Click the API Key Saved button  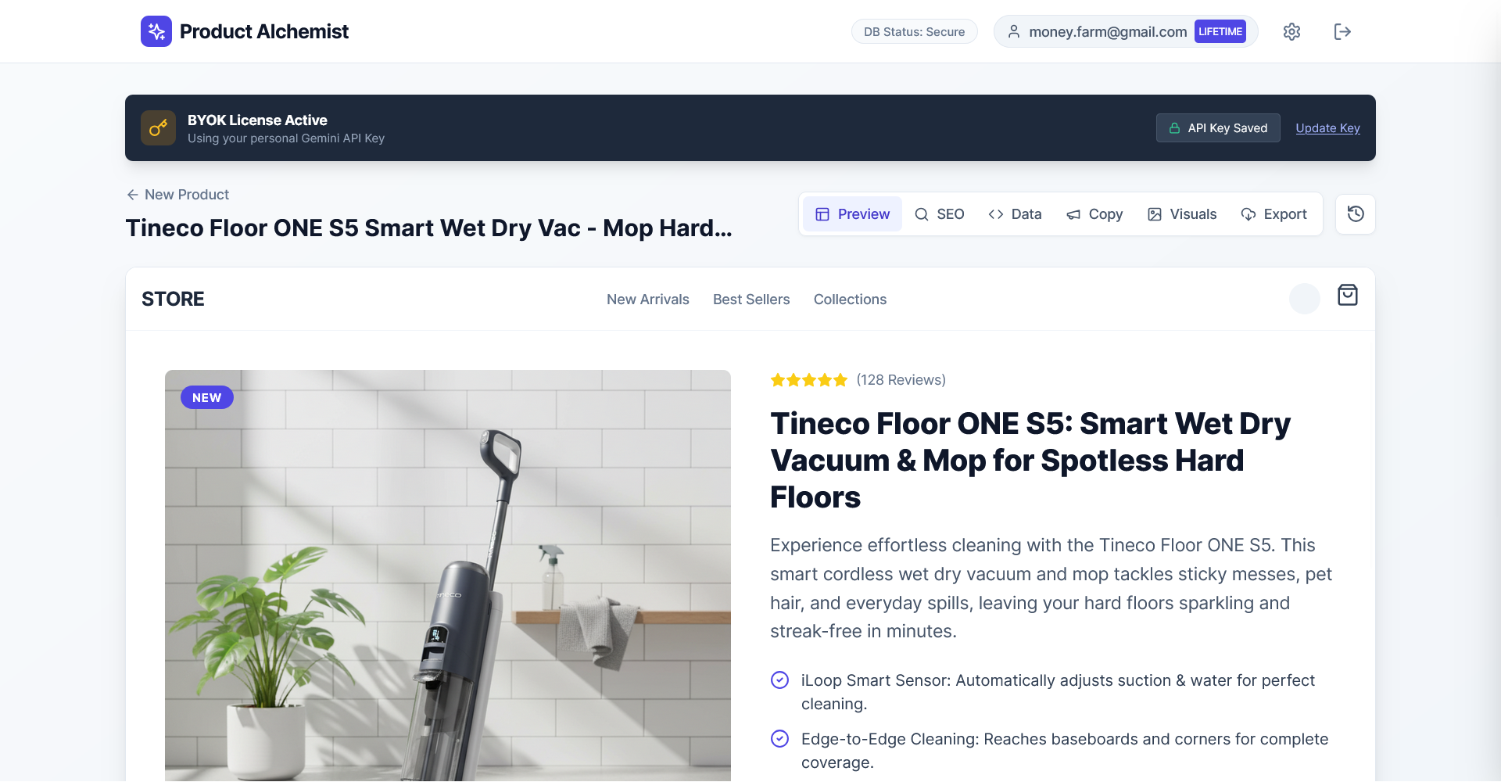tap(1218, 128)
